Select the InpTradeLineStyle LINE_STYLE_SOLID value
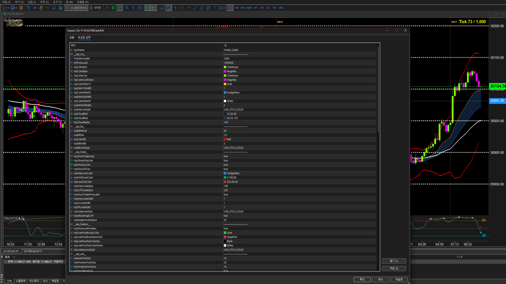This screenshot has height=284, width=506. pyautogui.click(x=233, y=212)
